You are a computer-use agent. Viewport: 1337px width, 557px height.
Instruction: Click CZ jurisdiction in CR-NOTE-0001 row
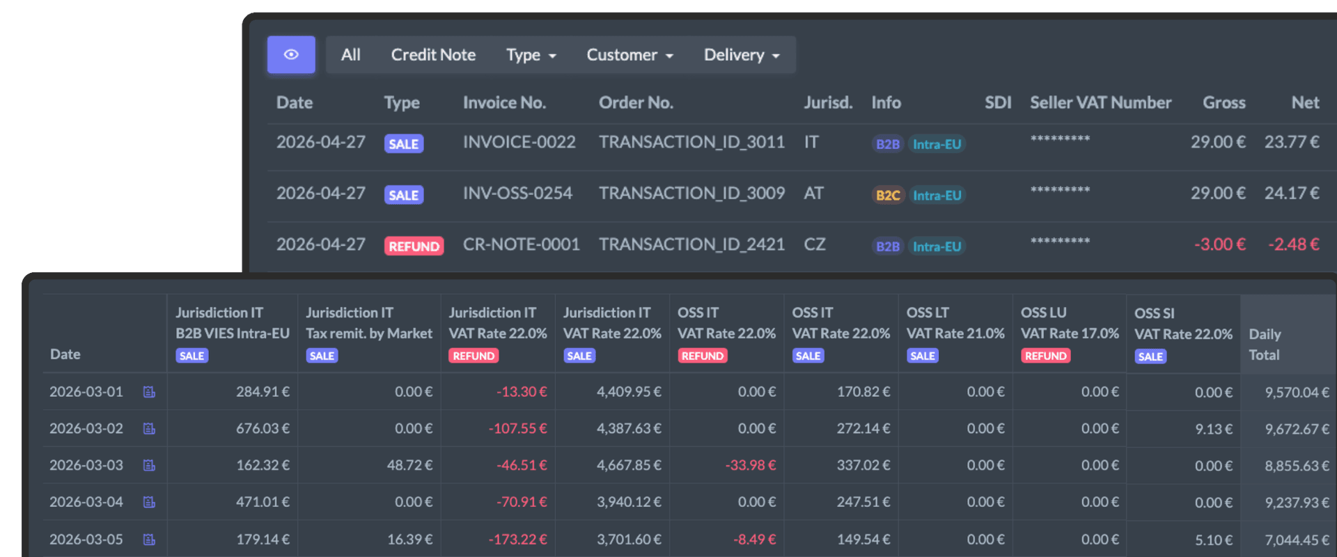click(815, 244)
